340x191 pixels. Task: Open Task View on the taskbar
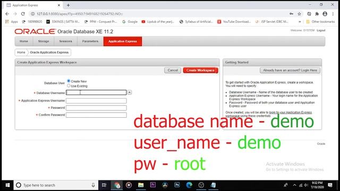point(104,185)
